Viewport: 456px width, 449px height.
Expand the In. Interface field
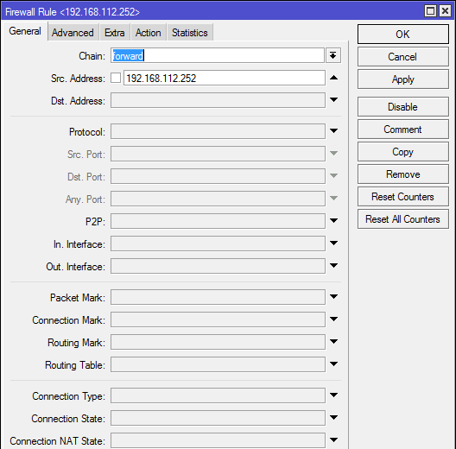pos(334,243)
